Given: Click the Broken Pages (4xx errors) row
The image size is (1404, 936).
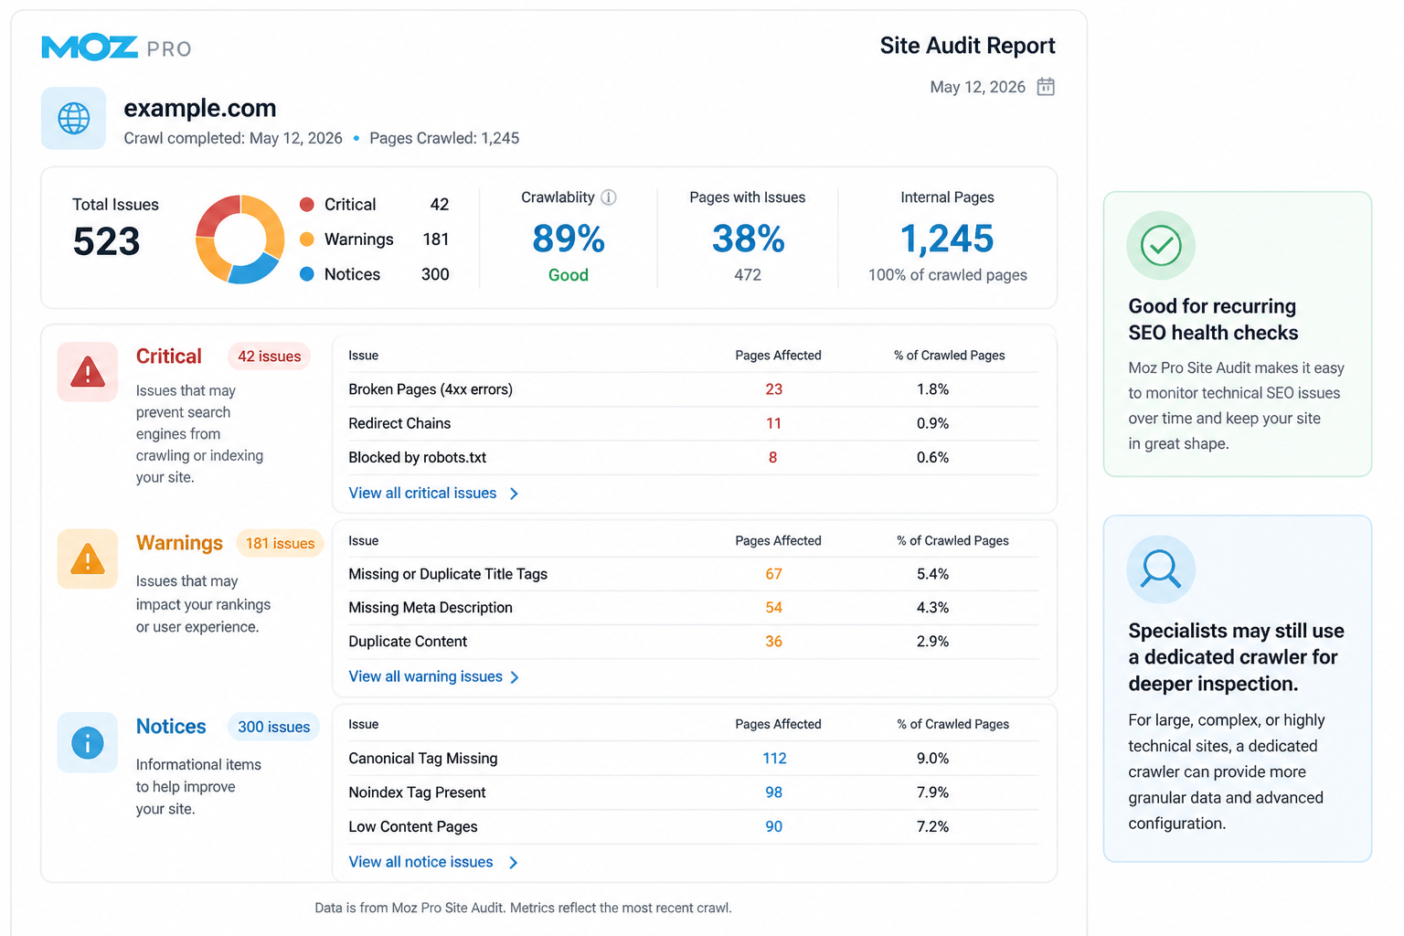Looking at the screenshot, I should [x=693, y=389].
